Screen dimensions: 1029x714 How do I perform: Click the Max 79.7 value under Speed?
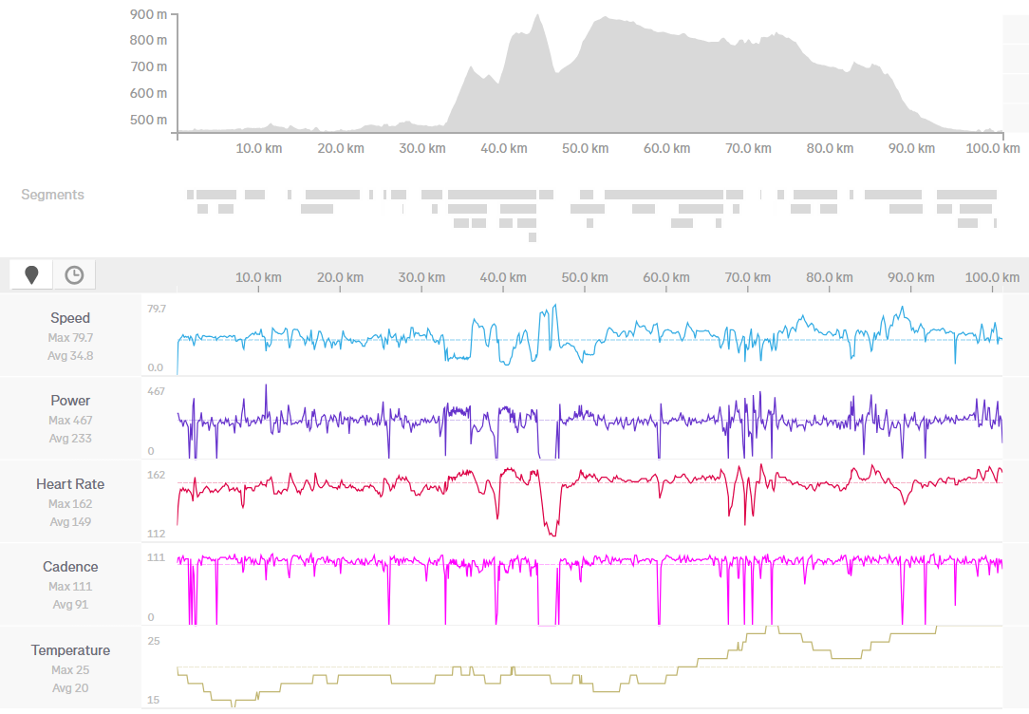click(70, 337)
